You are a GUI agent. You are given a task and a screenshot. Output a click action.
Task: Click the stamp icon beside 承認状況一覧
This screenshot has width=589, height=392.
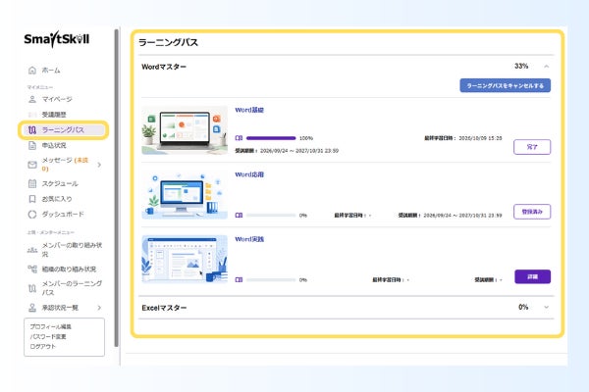(32, 308)
